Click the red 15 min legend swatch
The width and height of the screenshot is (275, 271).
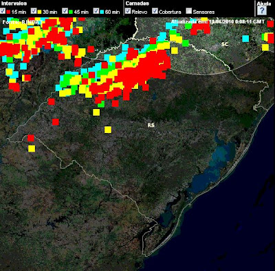tap(8, 12)
